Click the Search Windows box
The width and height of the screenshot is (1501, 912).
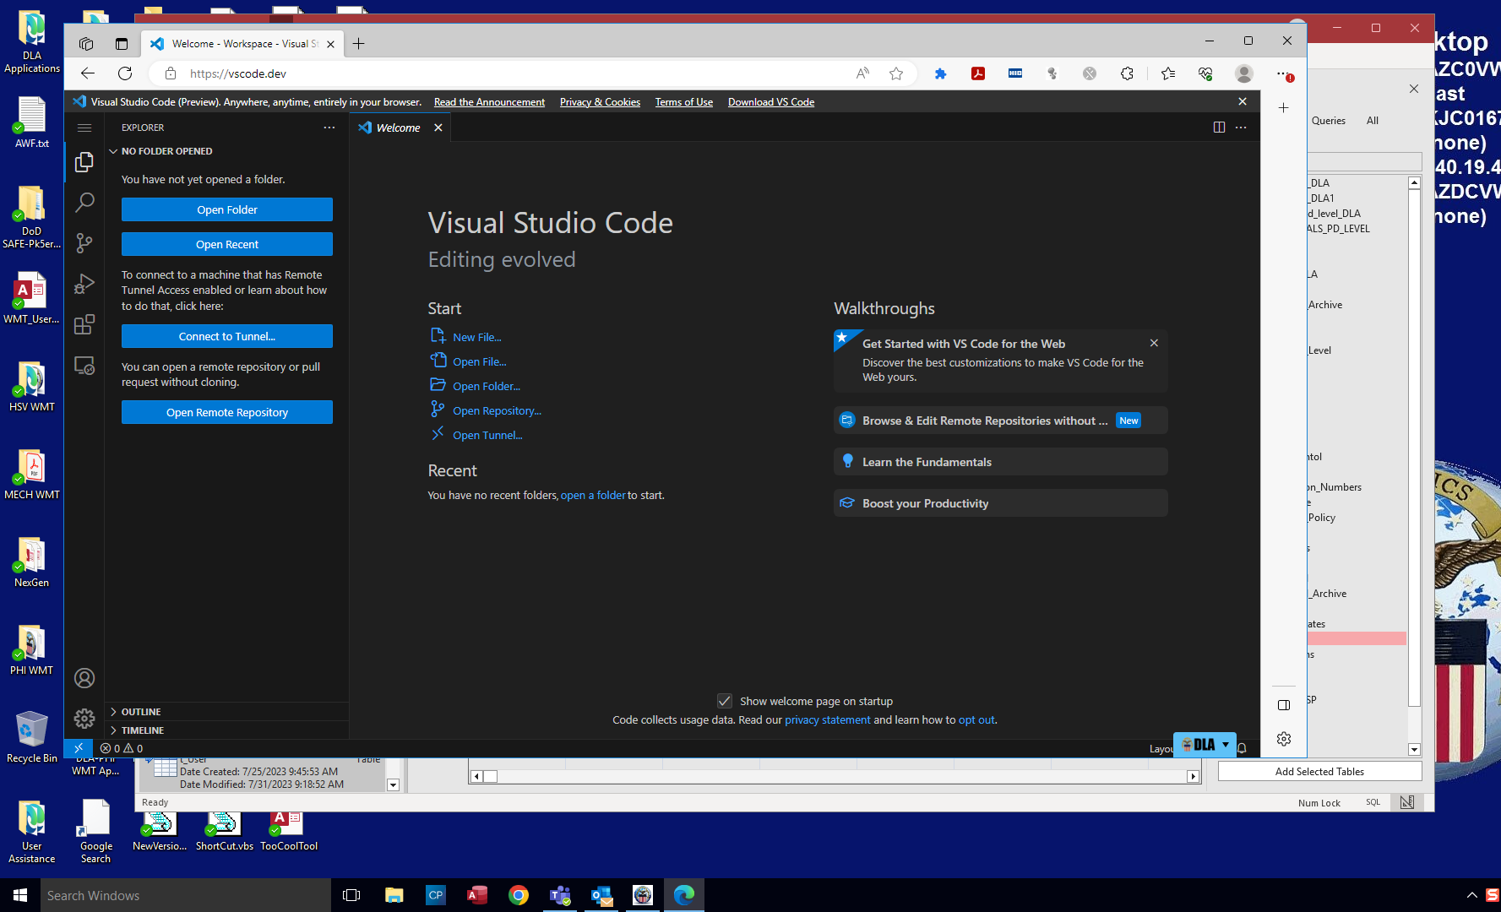point(186,895)
